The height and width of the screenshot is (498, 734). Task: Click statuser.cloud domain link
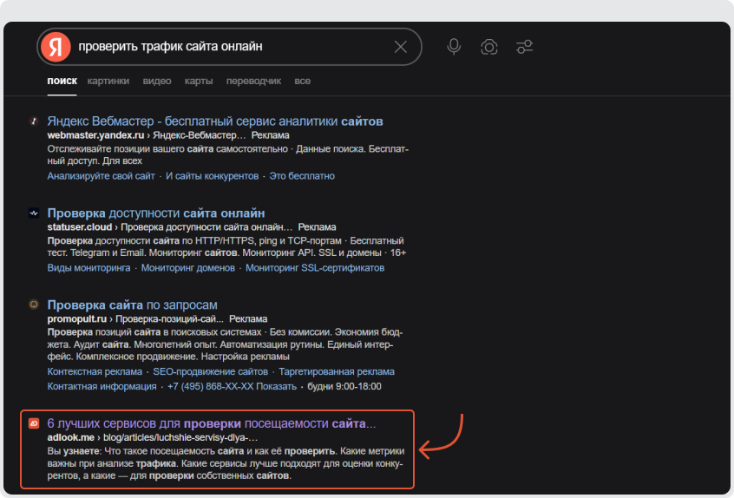(x=80, y=227)
